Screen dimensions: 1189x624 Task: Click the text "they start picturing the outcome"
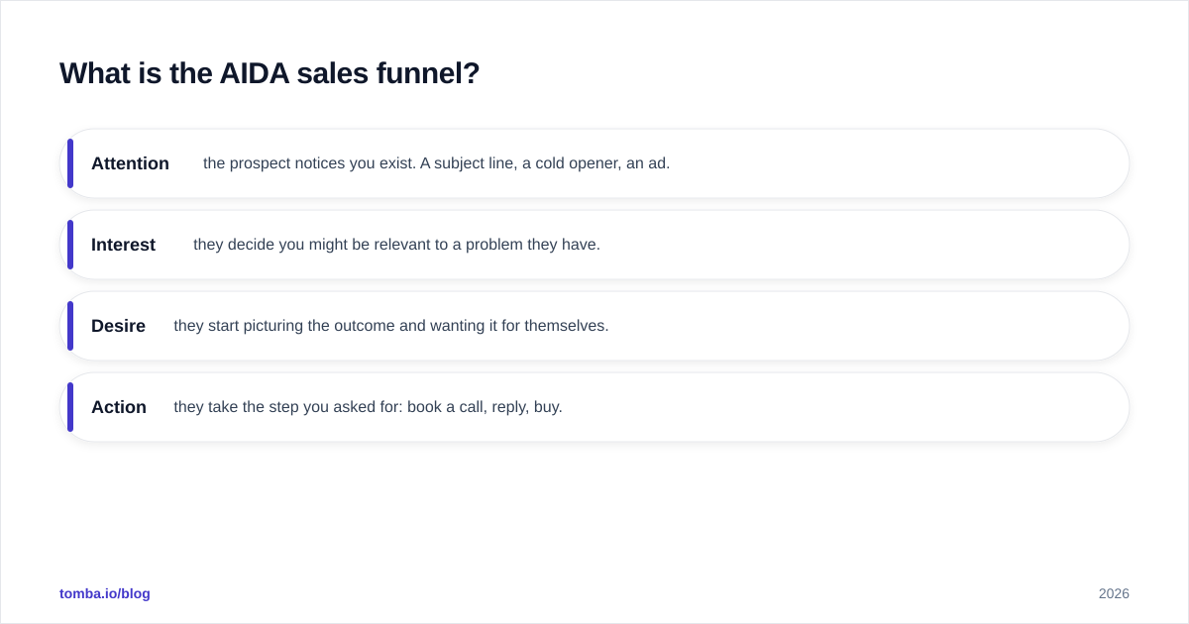(x=284, y=326)
